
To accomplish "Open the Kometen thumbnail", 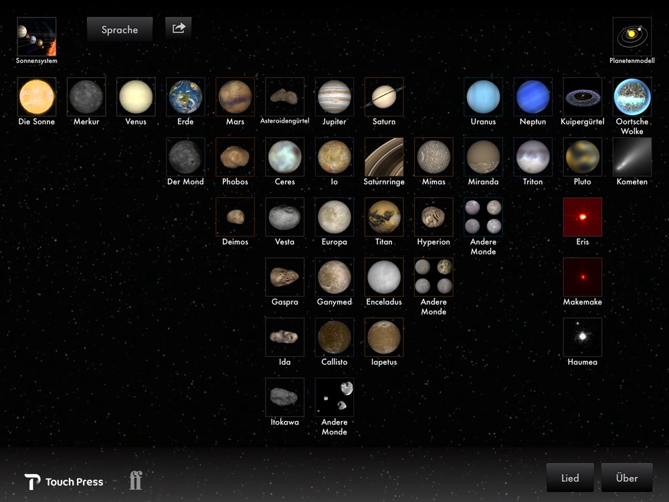I will (x=632, y=157).
